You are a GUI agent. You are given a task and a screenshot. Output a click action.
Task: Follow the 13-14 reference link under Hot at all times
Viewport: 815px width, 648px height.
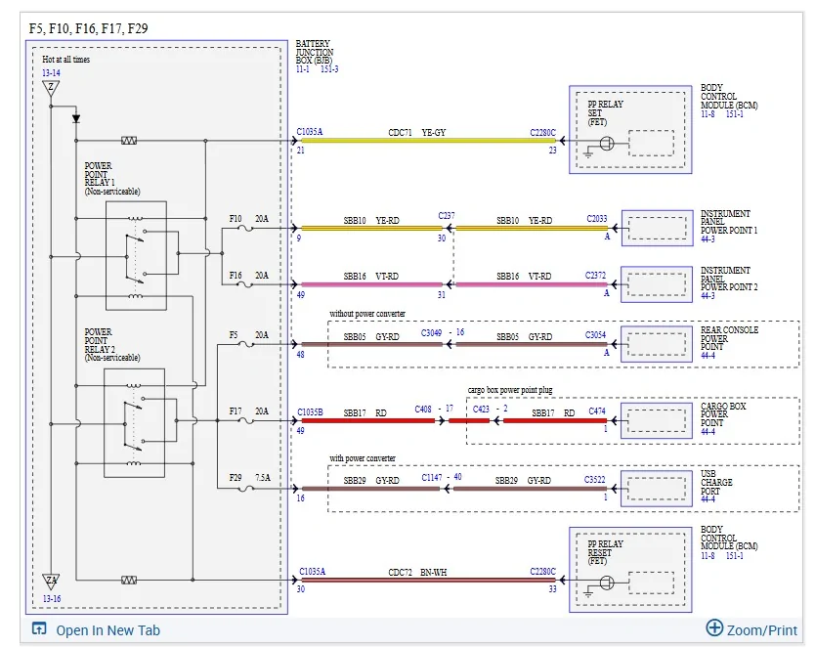pos(51,72)
